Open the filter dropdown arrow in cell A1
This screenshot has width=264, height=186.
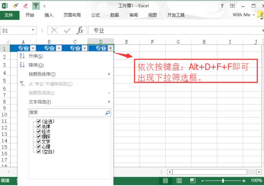33,48
